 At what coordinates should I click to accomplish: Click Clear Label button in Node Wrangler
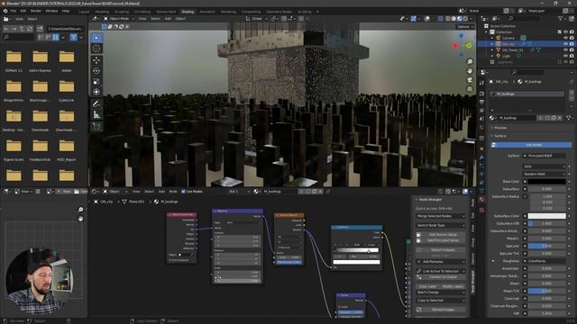click(x=427, y=286)
